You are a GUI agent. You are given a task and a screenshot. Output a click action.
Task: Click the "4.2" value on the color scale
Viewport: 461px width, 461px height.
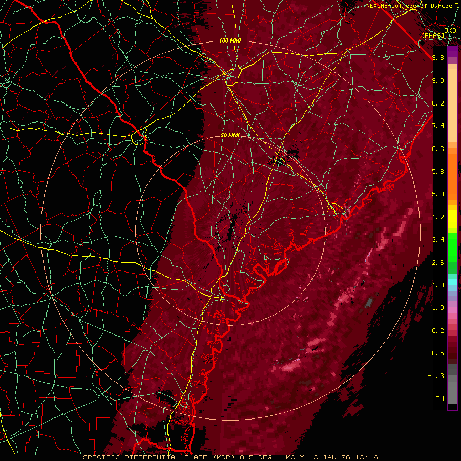click(x=438, y=217)
